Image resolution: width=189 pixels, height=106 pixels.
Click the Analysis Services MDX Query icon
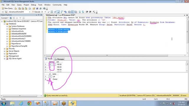tap(19, 8)
